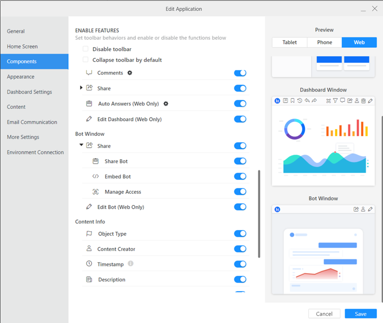This screenshot has height=323, width=383.
Task: Check the Disable toolbar checkbox
Action: [85, 49]
